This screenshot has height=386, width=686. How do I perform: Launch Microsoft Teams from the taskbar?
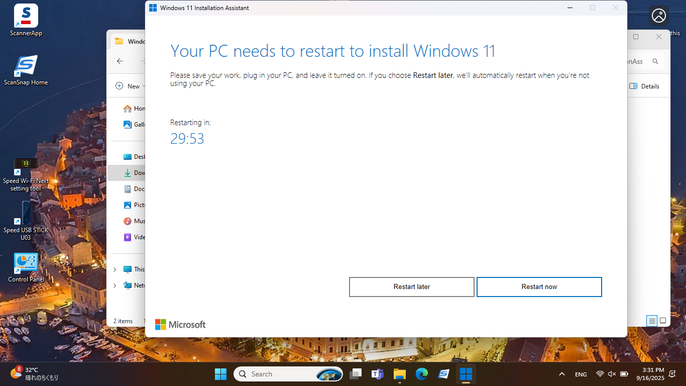coord(378,374)
